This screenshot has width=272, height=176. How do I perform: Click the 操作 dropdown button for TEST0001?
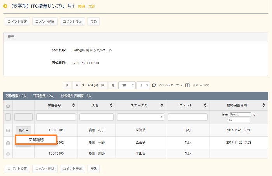(23, 131)
